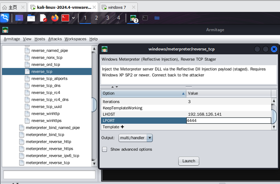Expand description pane with down divider arrow
Screen dimensions: 280x184
tap(117, 87)
